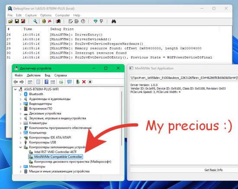Image resolution: width=238 pixels, height=189 pixels.
Task: Click the red X Uninstall device icon
Action: [84, 82]
